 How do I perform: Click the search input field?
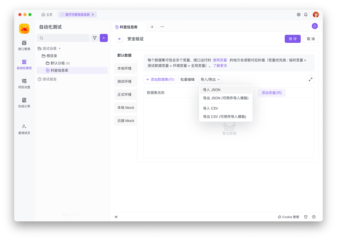(x=63, y=38)
